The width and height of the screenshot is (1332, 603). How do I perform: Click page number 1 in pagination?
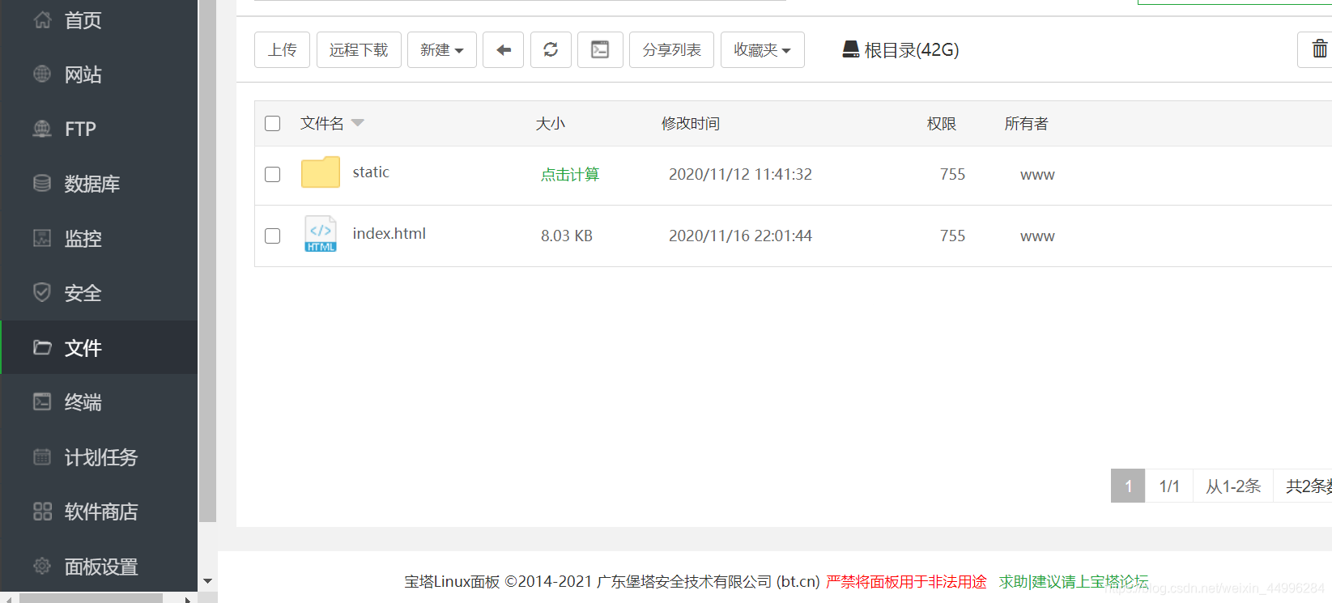(1128, 486)
